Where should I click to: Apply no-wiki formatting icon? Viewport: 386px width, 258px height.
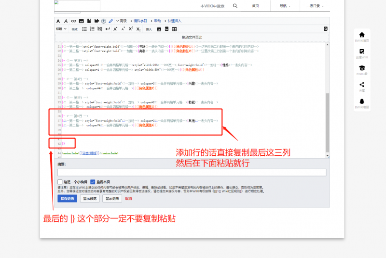click(x=100, y=29)
